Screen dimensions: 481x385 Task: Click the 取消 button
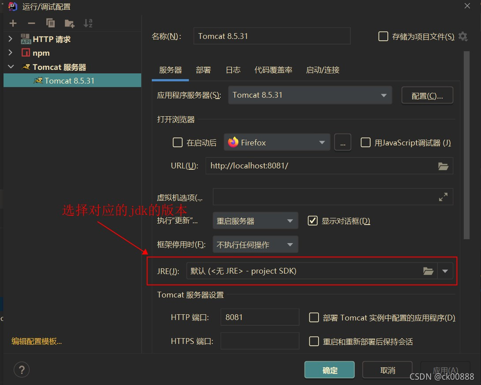tap(387, 370)
